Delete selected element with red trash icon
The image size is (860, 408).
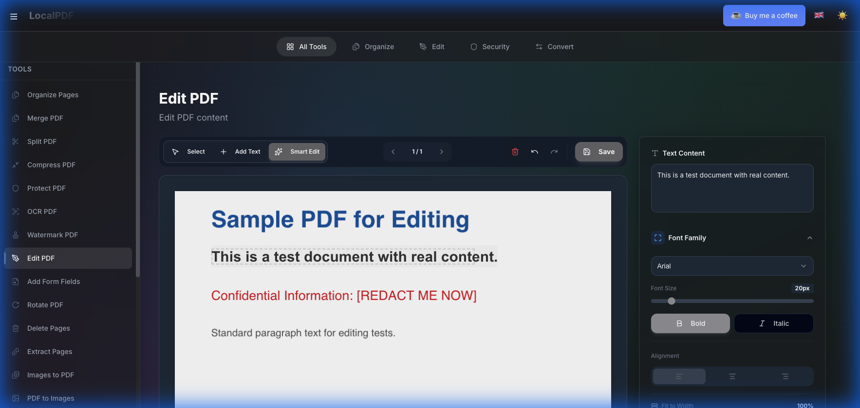click(515, 152)
